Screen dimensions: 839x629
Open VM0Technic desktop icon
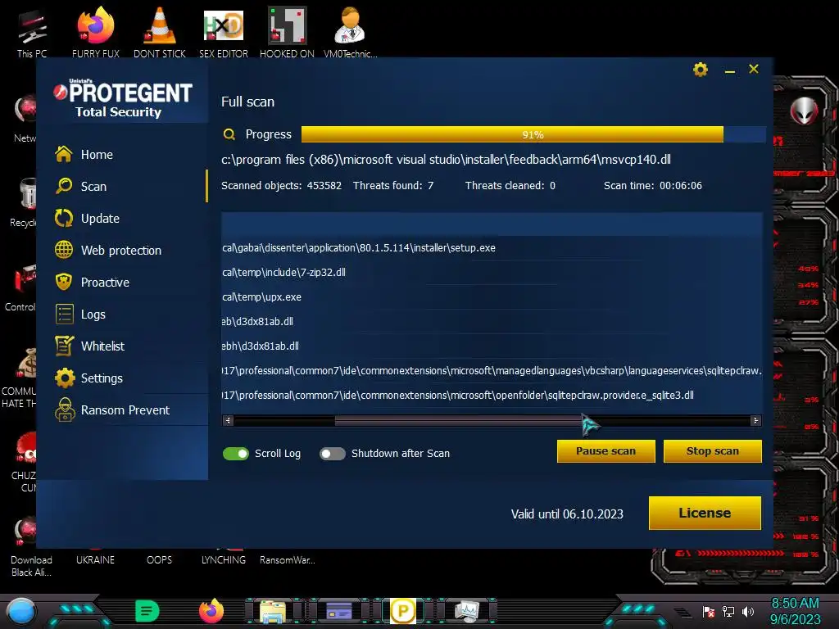351,32
